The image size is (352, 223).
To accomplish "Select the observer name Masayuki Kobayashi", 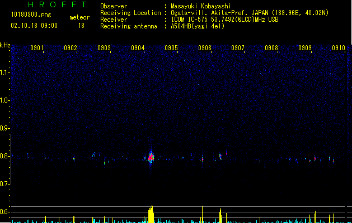I will click(201, 6).
